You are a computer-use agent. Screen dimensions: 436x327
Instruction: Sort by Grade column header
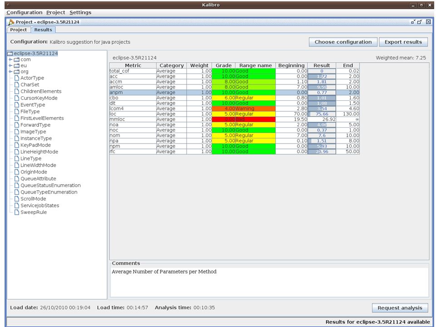coord(223,65)
